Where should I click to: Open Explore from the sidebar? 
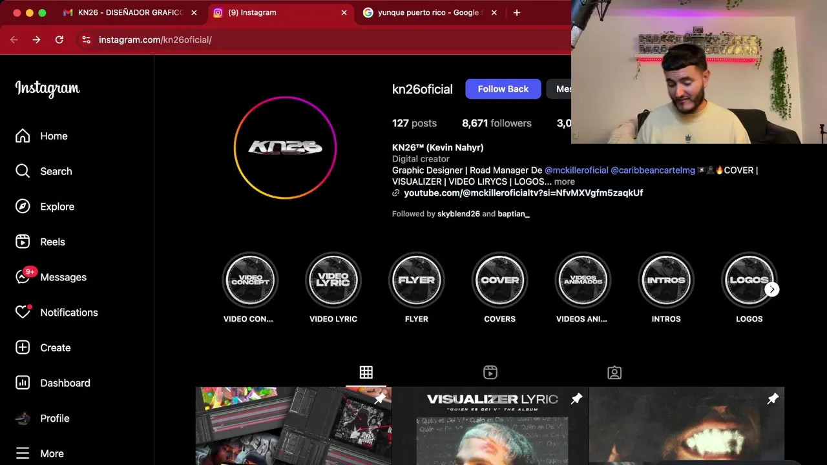tap(45, 207)
